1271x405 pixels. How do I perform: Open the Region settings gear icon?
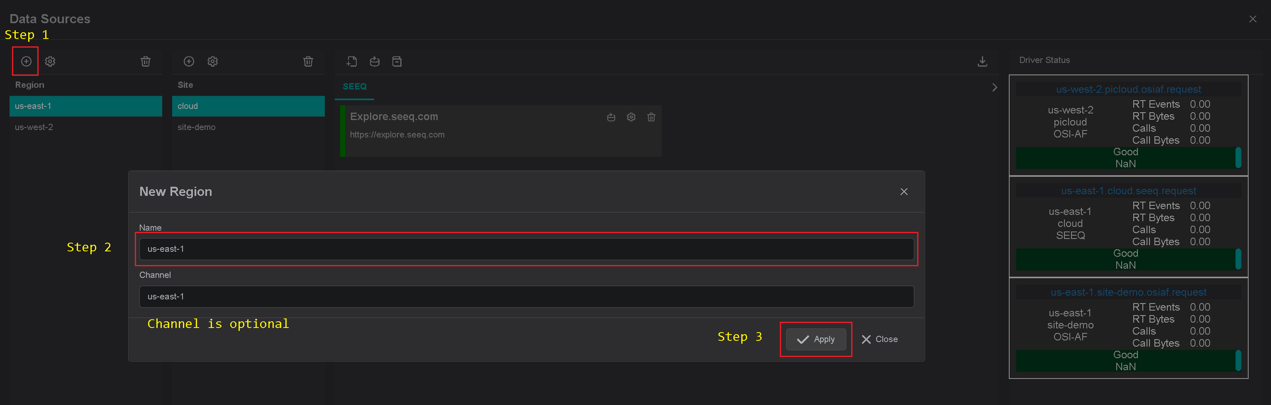[x=50, y=61]
